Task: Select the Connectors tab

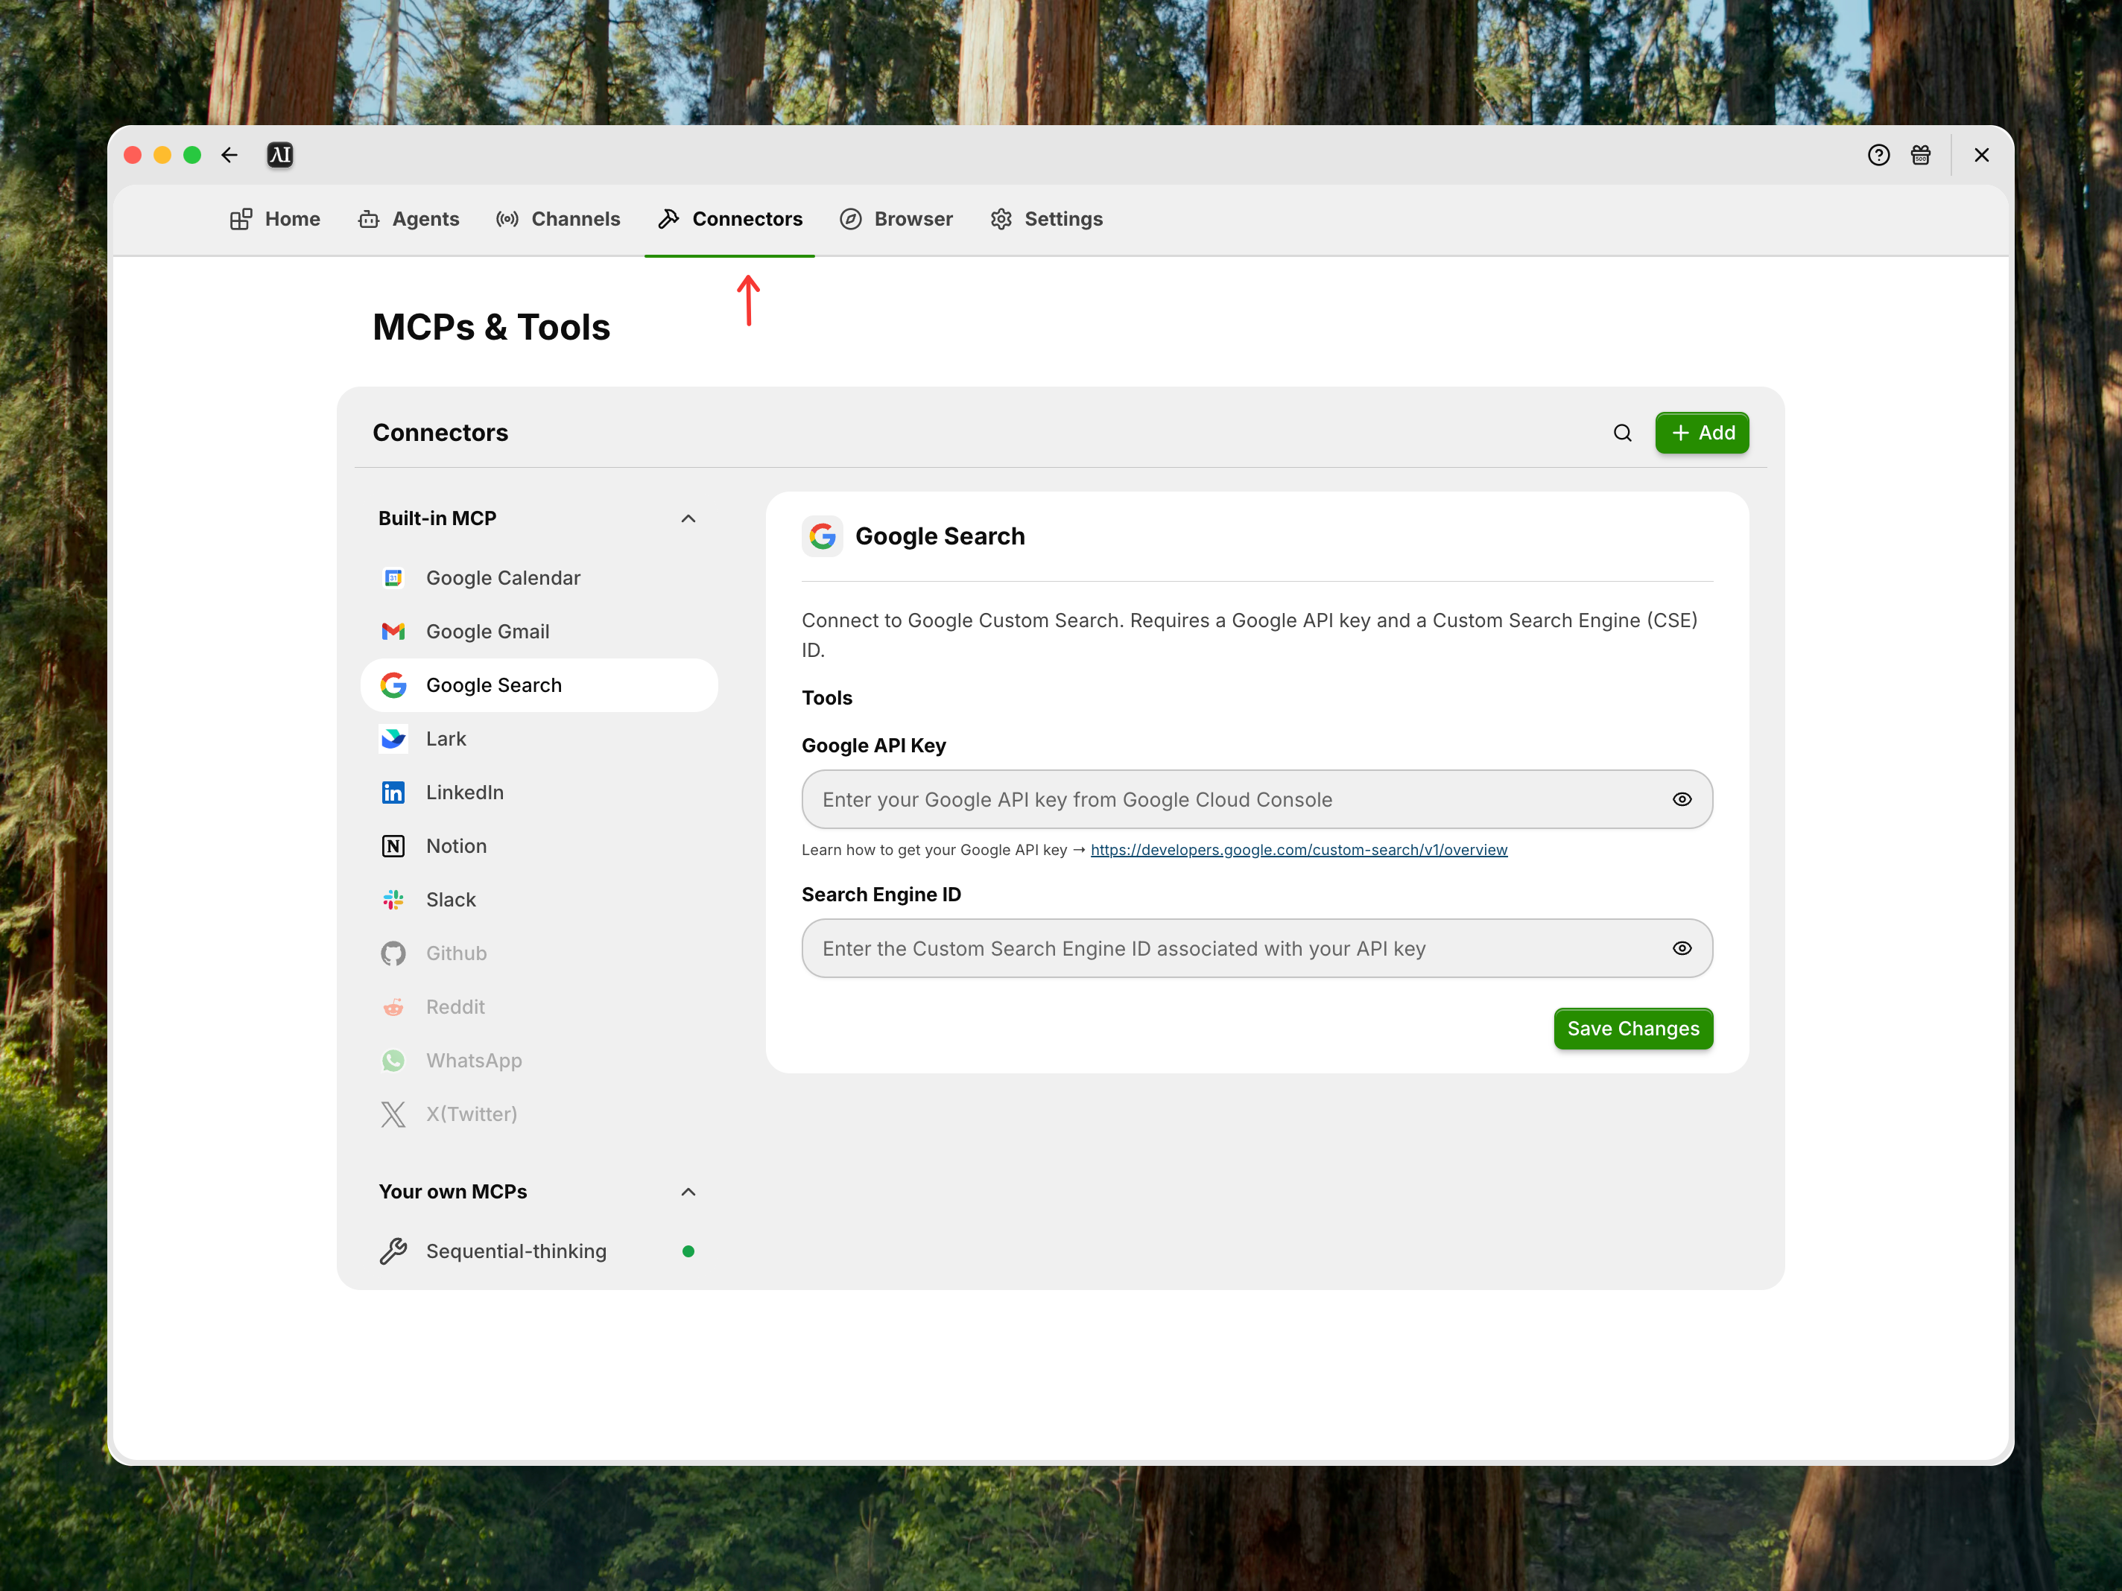Action: (730, 220)
